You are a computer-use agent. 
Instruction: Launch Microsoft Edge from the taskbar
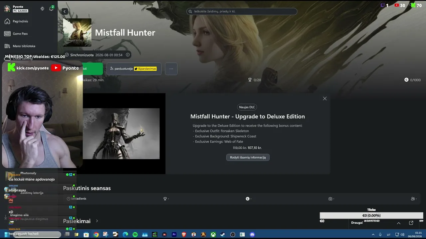pyautogui.click(x=125, y=235)
